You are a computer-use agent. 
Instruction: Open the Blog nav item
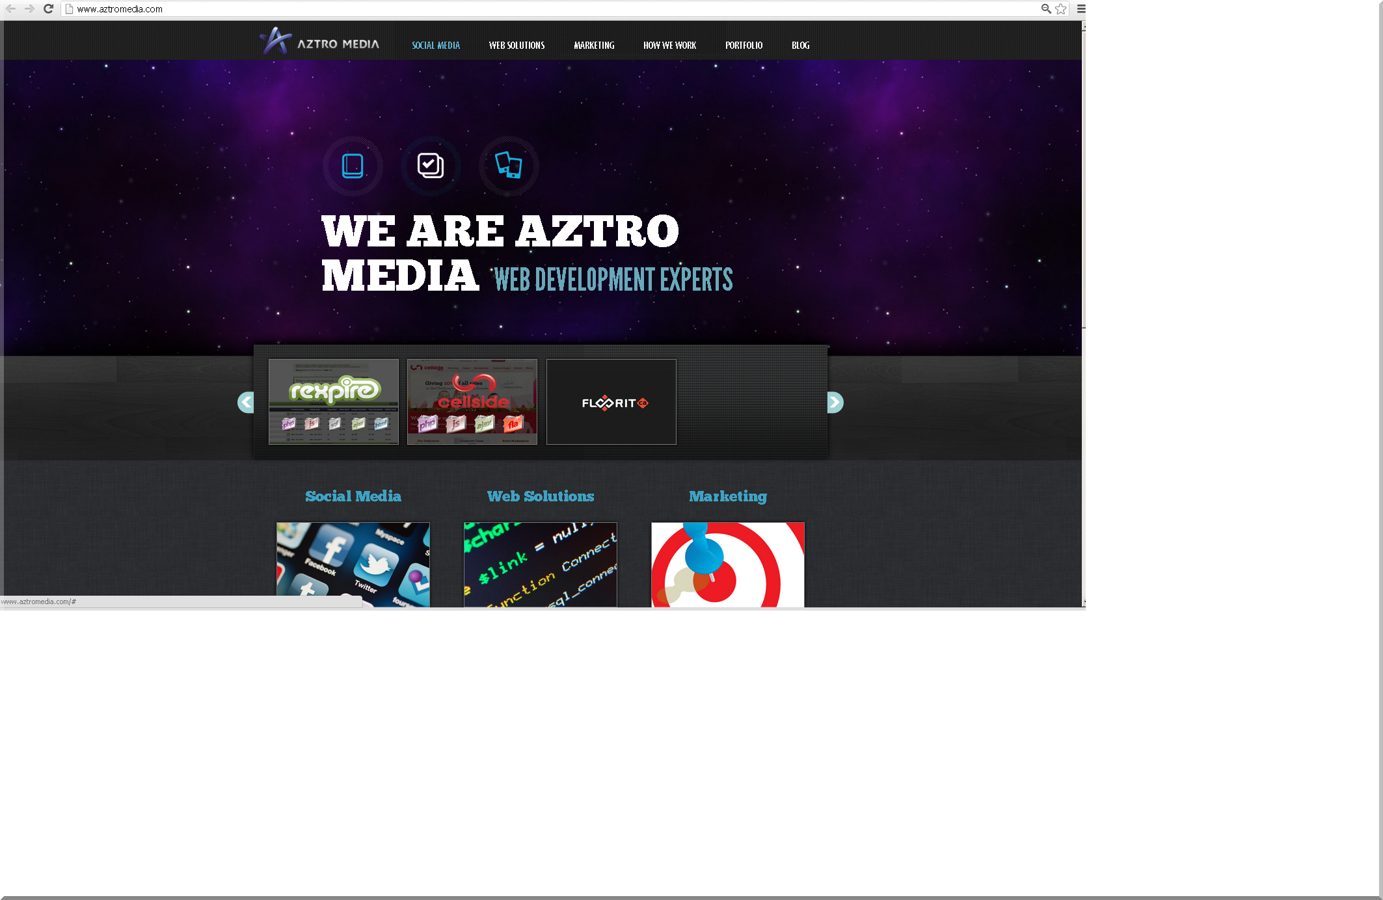(x=801, y=46)
